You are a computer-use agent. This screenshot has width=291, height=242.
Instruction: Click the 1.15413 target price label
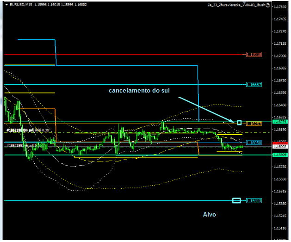pos(254,201)
